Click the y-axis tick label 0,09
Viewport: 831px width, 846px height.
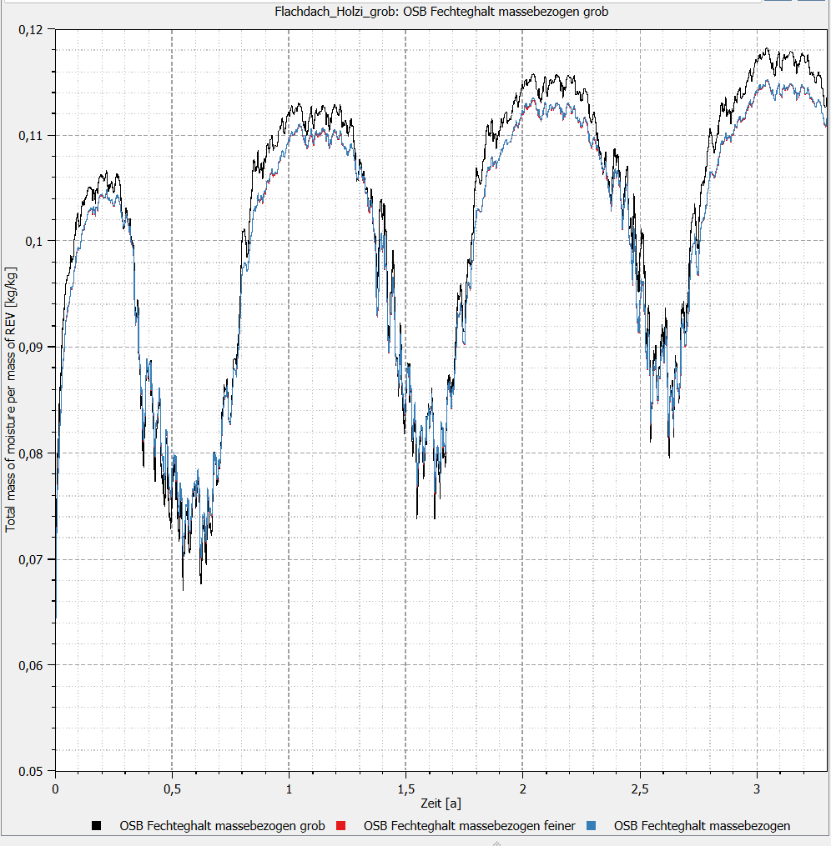point(30,348)
